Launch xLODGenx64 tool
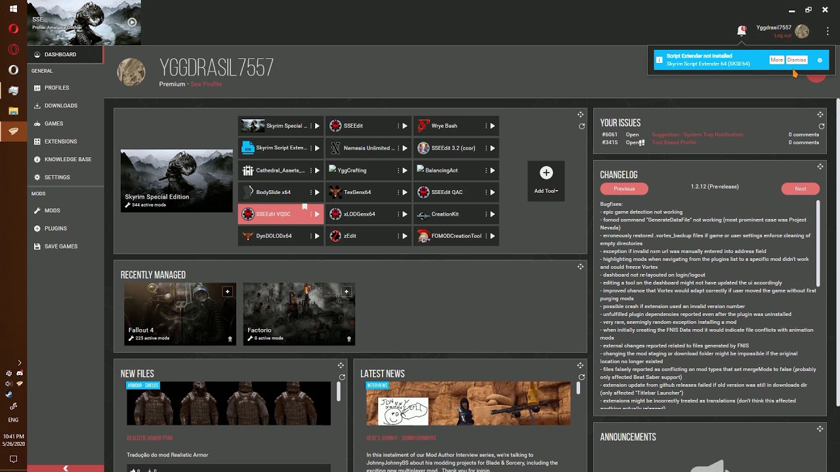 coord(405,214)
